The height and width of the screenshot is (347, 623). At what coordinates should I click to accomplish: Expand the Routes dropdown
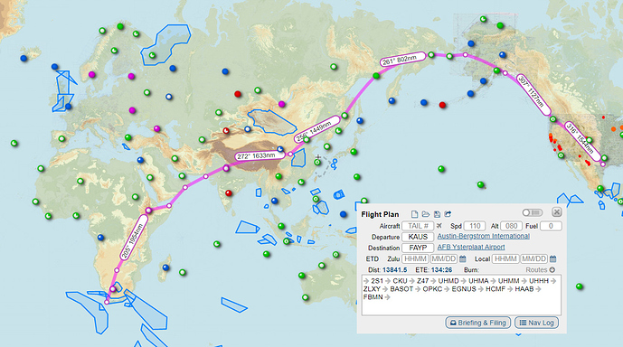point(541,270)
